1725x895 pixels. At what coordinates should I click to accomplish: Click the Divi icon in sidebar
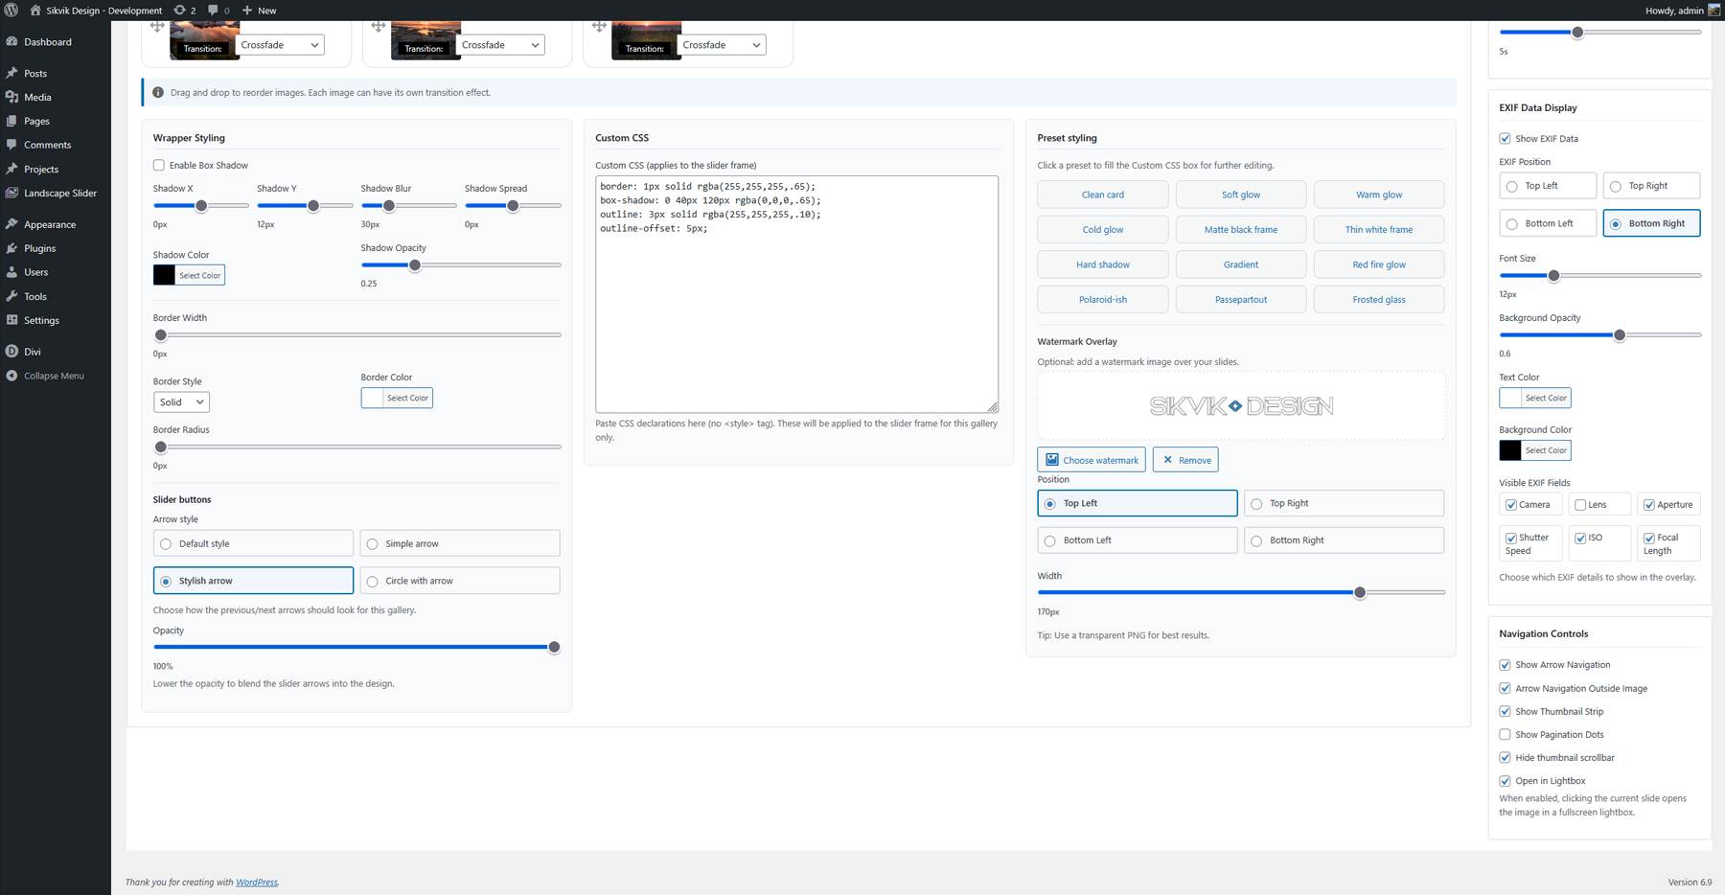pos(11,352)
